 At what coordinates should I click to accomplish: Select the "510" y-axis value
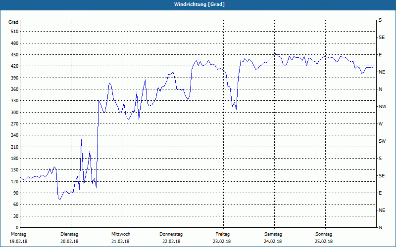tap(15, 32)
